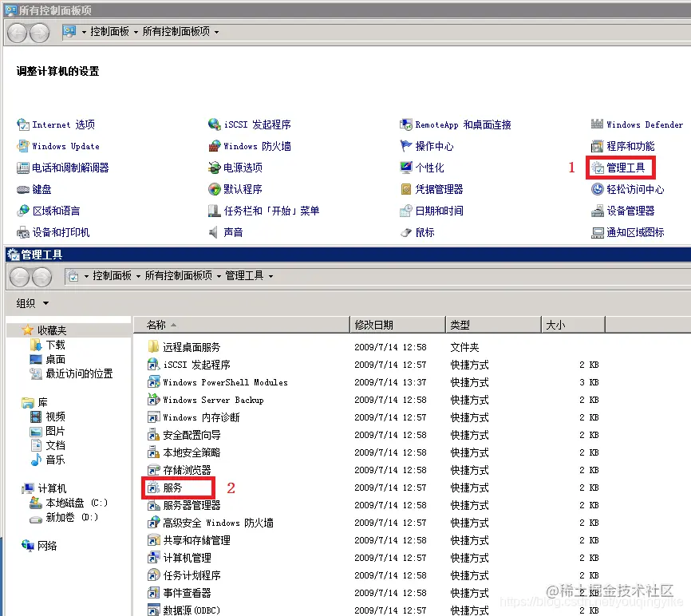Click Forward button in 管理工具 window
The width and height of the screenshot is (691, 616).
[x=41, y=277]
